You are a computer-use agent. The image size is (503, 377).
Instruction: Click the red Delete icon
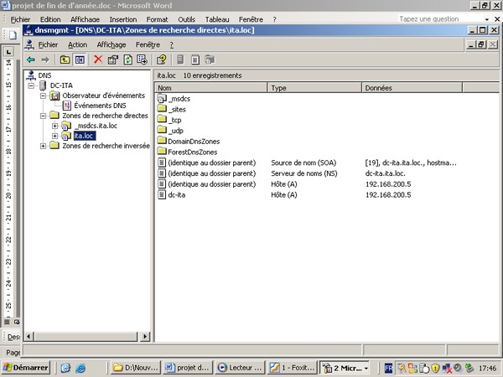(x=98, y=59)
